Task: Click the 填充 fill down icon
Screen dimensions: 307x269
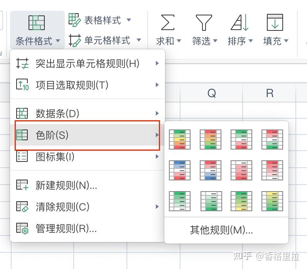Action: point(275,22)
